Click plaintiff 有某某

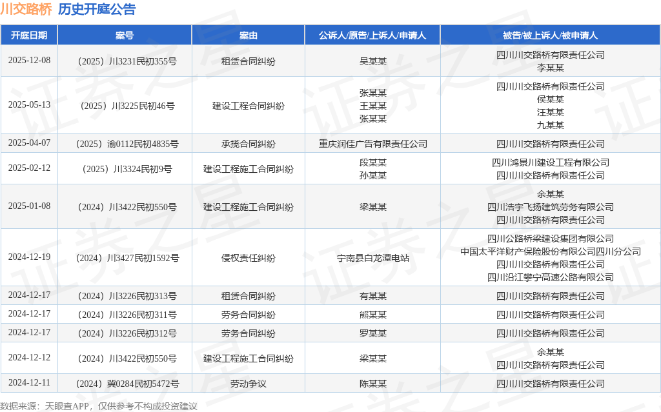coord(372,296)
